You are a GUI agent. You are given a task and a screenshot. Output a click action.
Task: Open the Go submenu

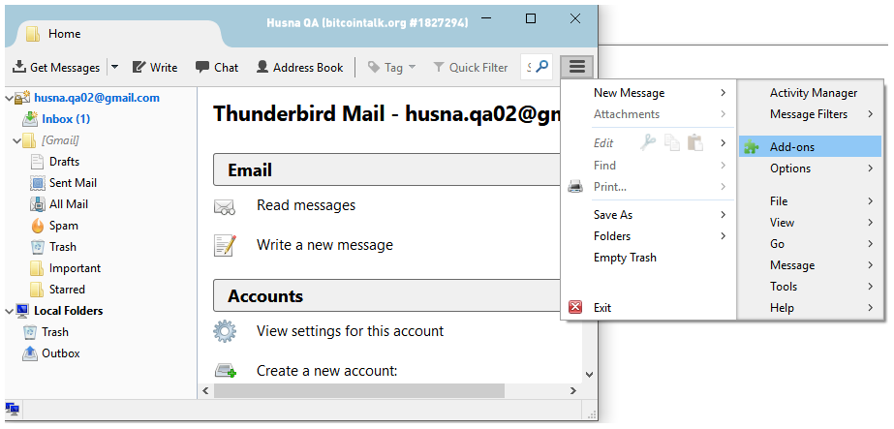[x=810, y=244]
